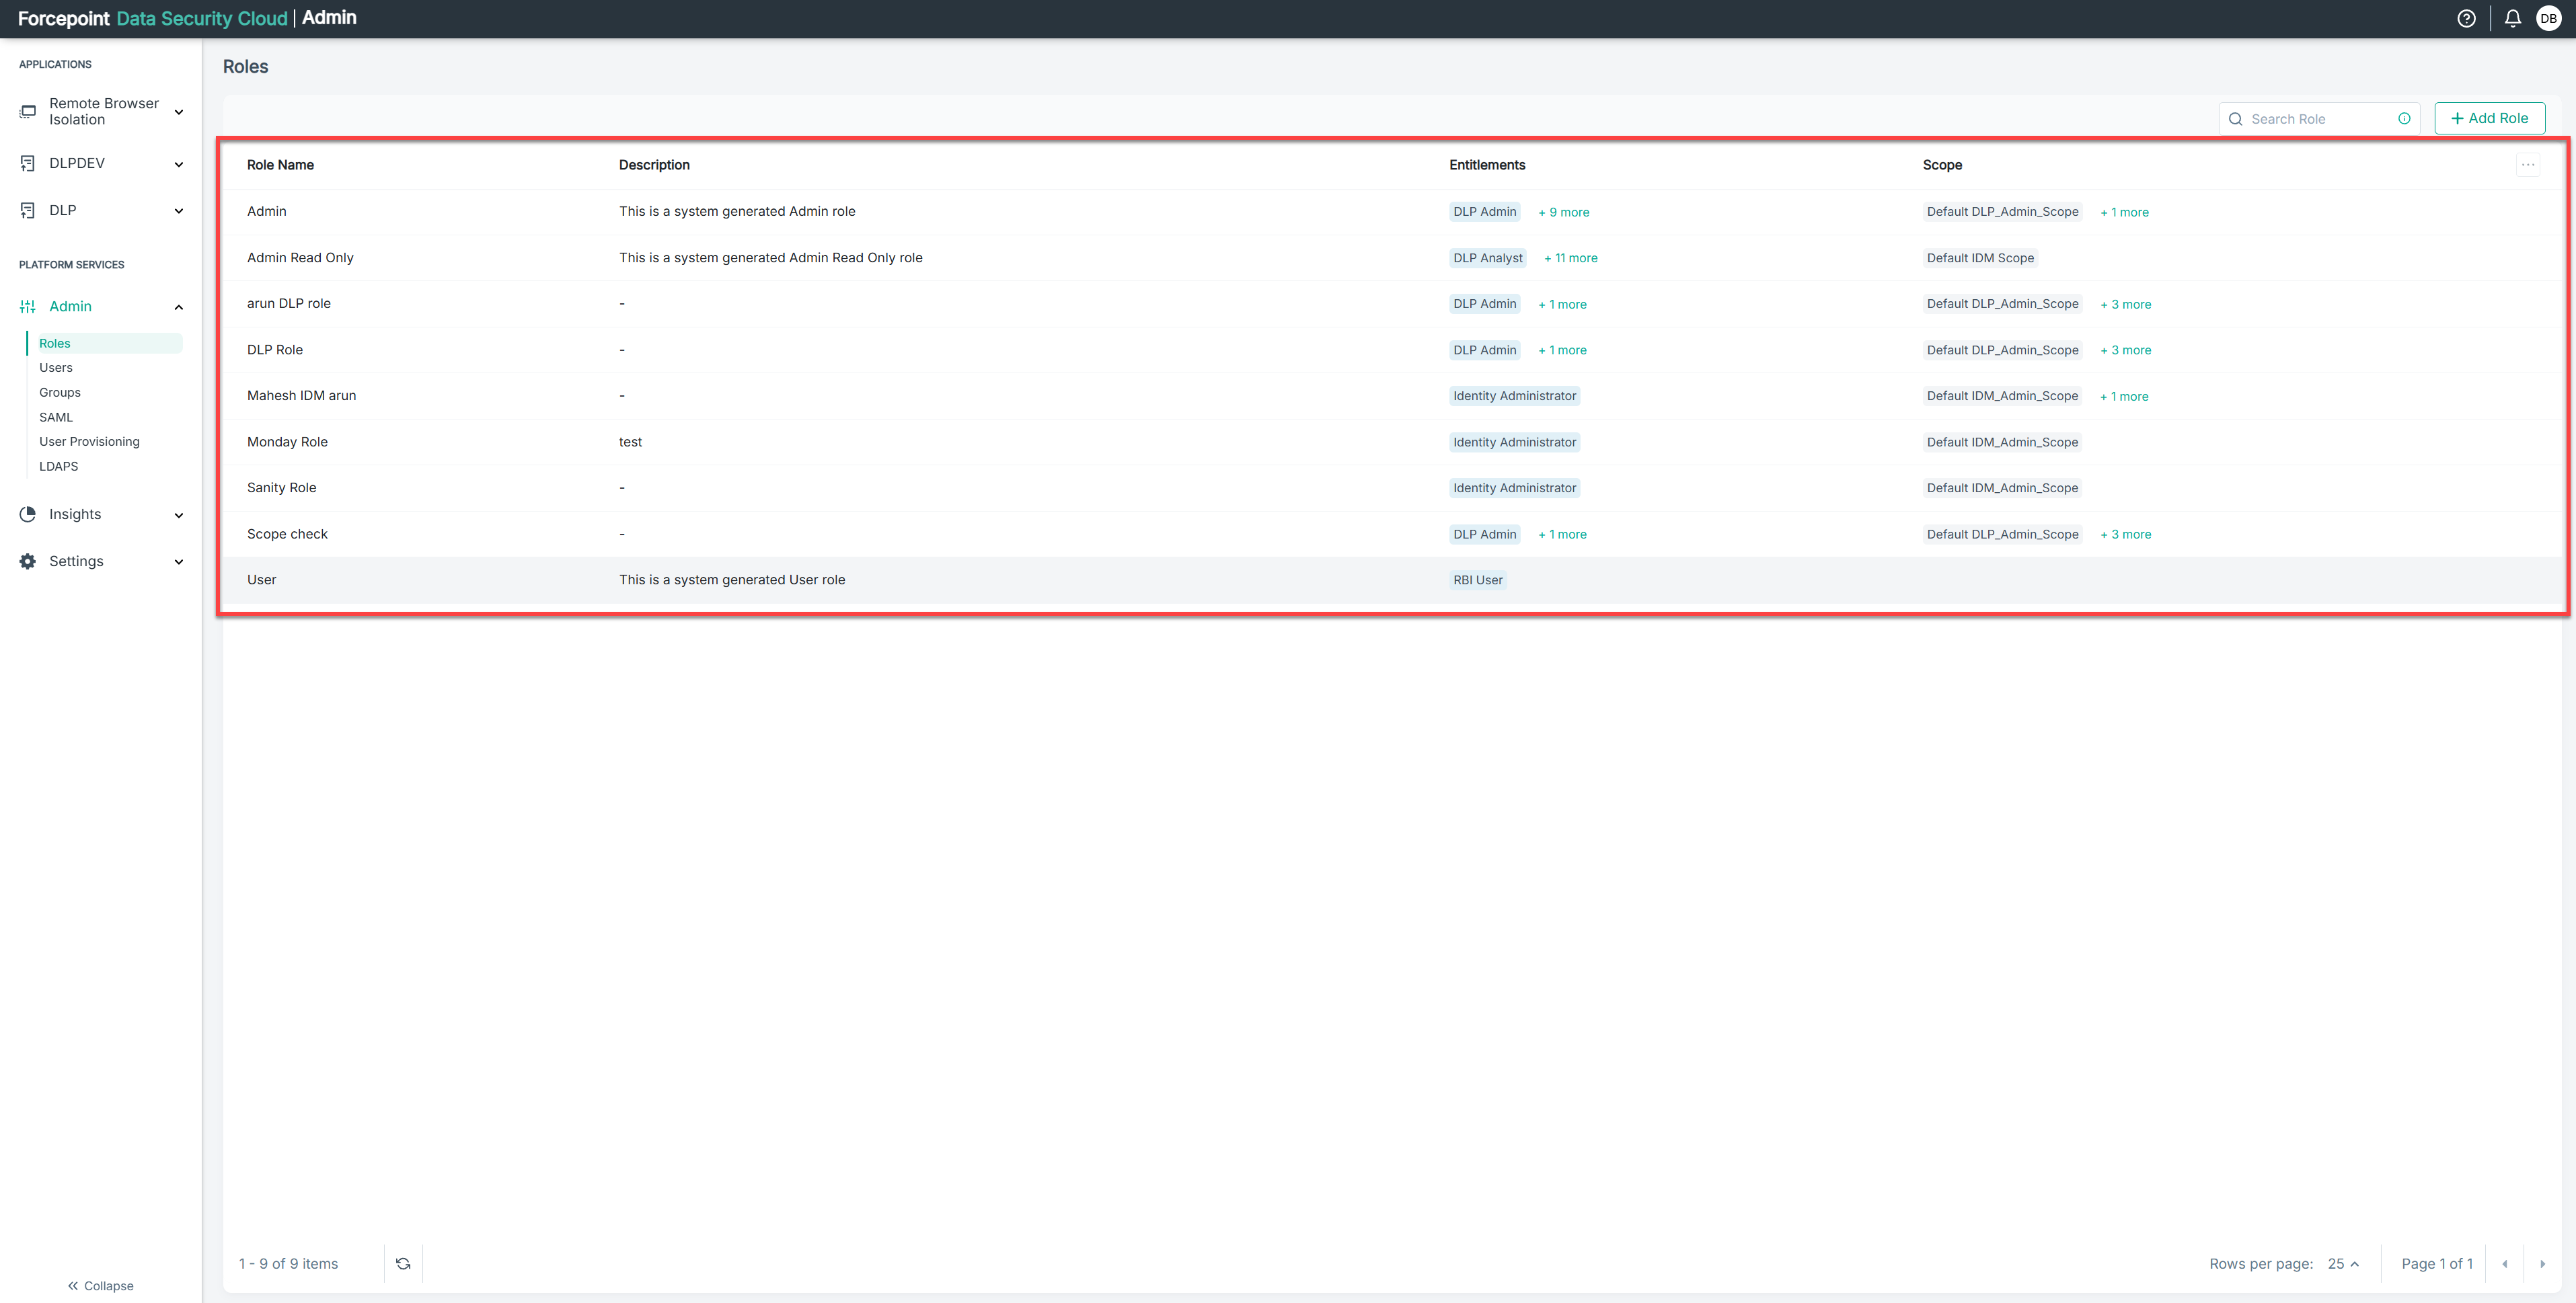Screen dimensions: 2576x1303
Task: Click the Add Role button
Action: (x=2489, y=118)
